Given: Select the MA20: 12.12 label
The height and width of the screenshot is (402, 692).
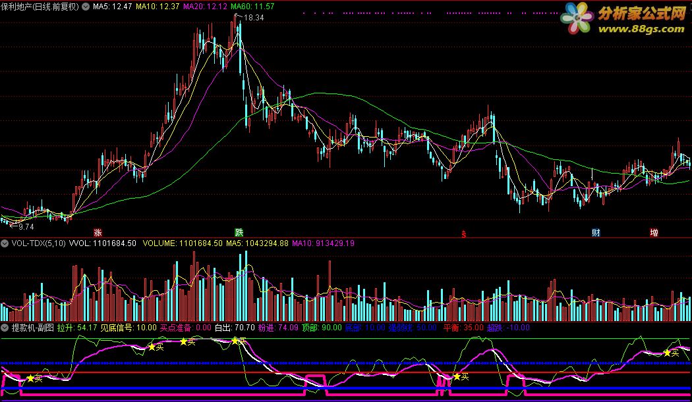Looking at the screenshot, I should pos(205,7).
